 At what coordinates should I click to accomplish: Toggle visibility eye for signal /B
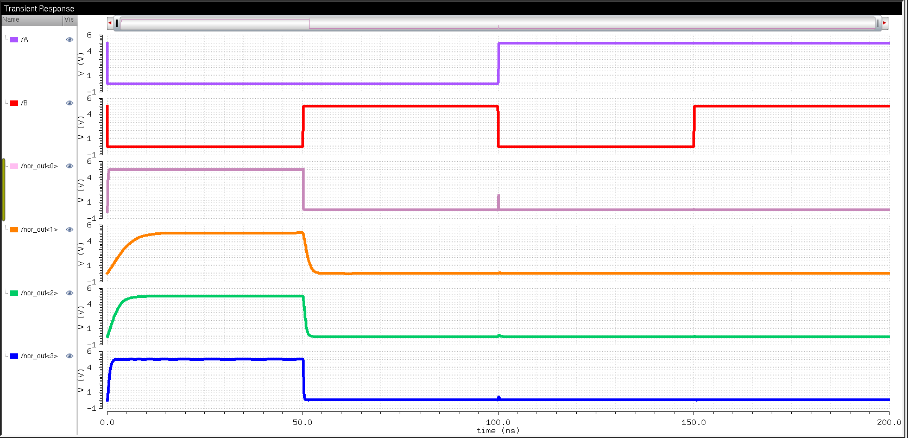click(x=70, y=103)
